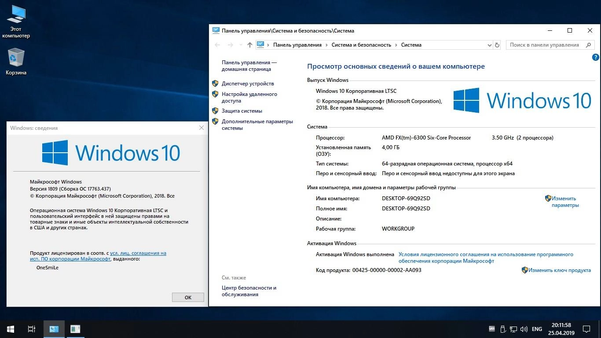Click the OneSmiLe licensee name
This screenshot has width=601, height=338.
pos(48,267)
